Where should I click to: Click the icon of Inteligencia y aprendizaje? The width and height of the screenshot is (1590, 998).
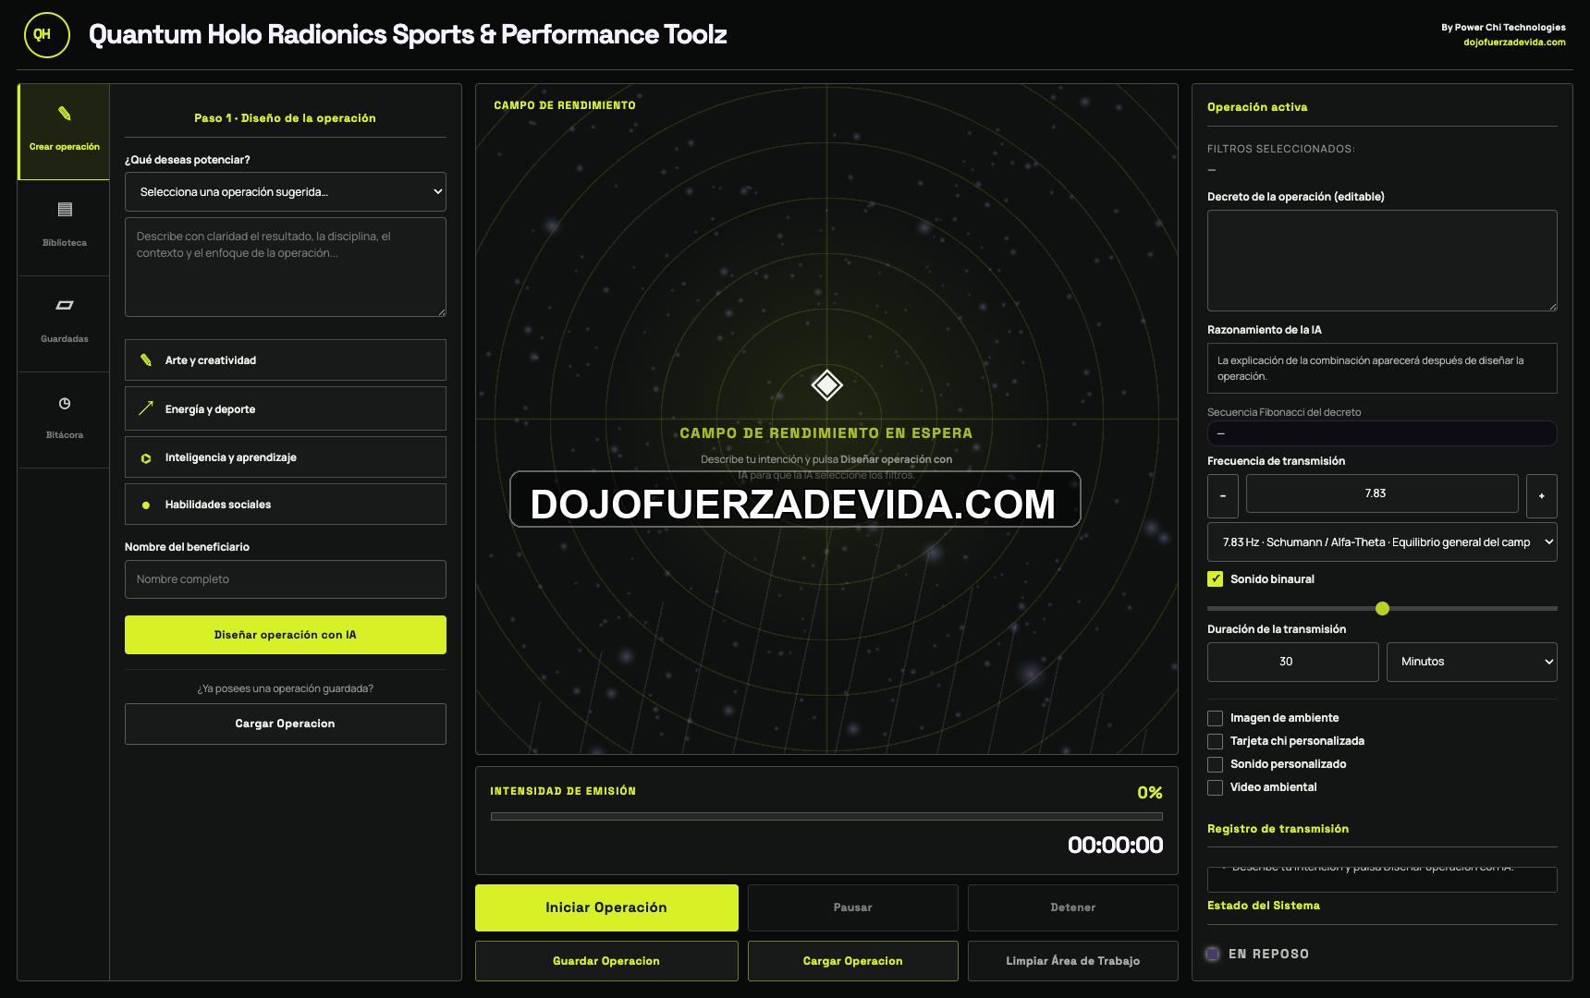click(146, 457)
